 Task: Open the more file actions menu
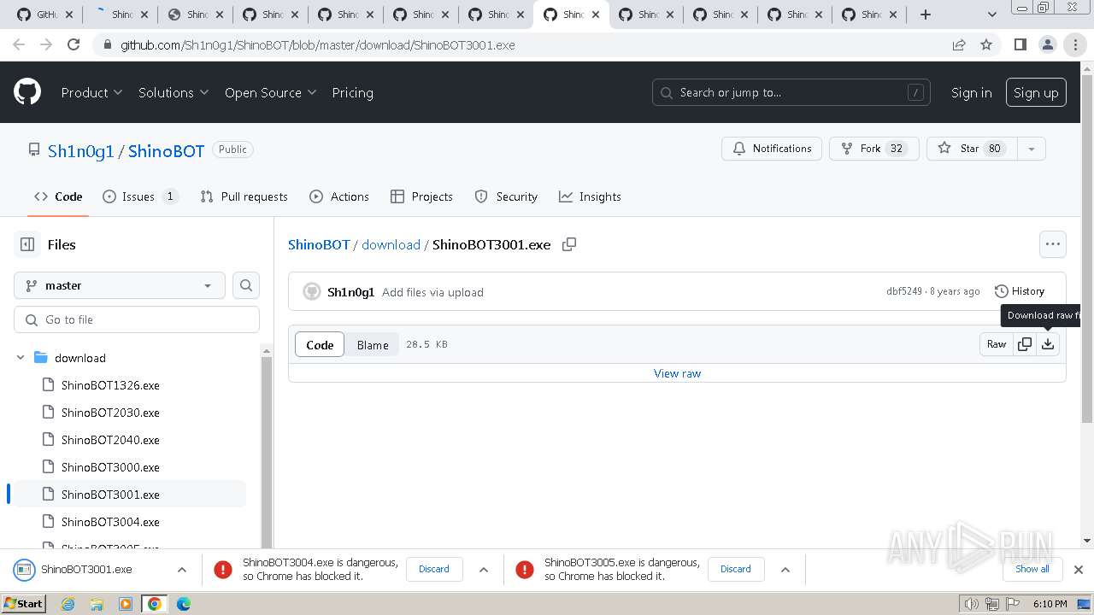coord(1053,244)
